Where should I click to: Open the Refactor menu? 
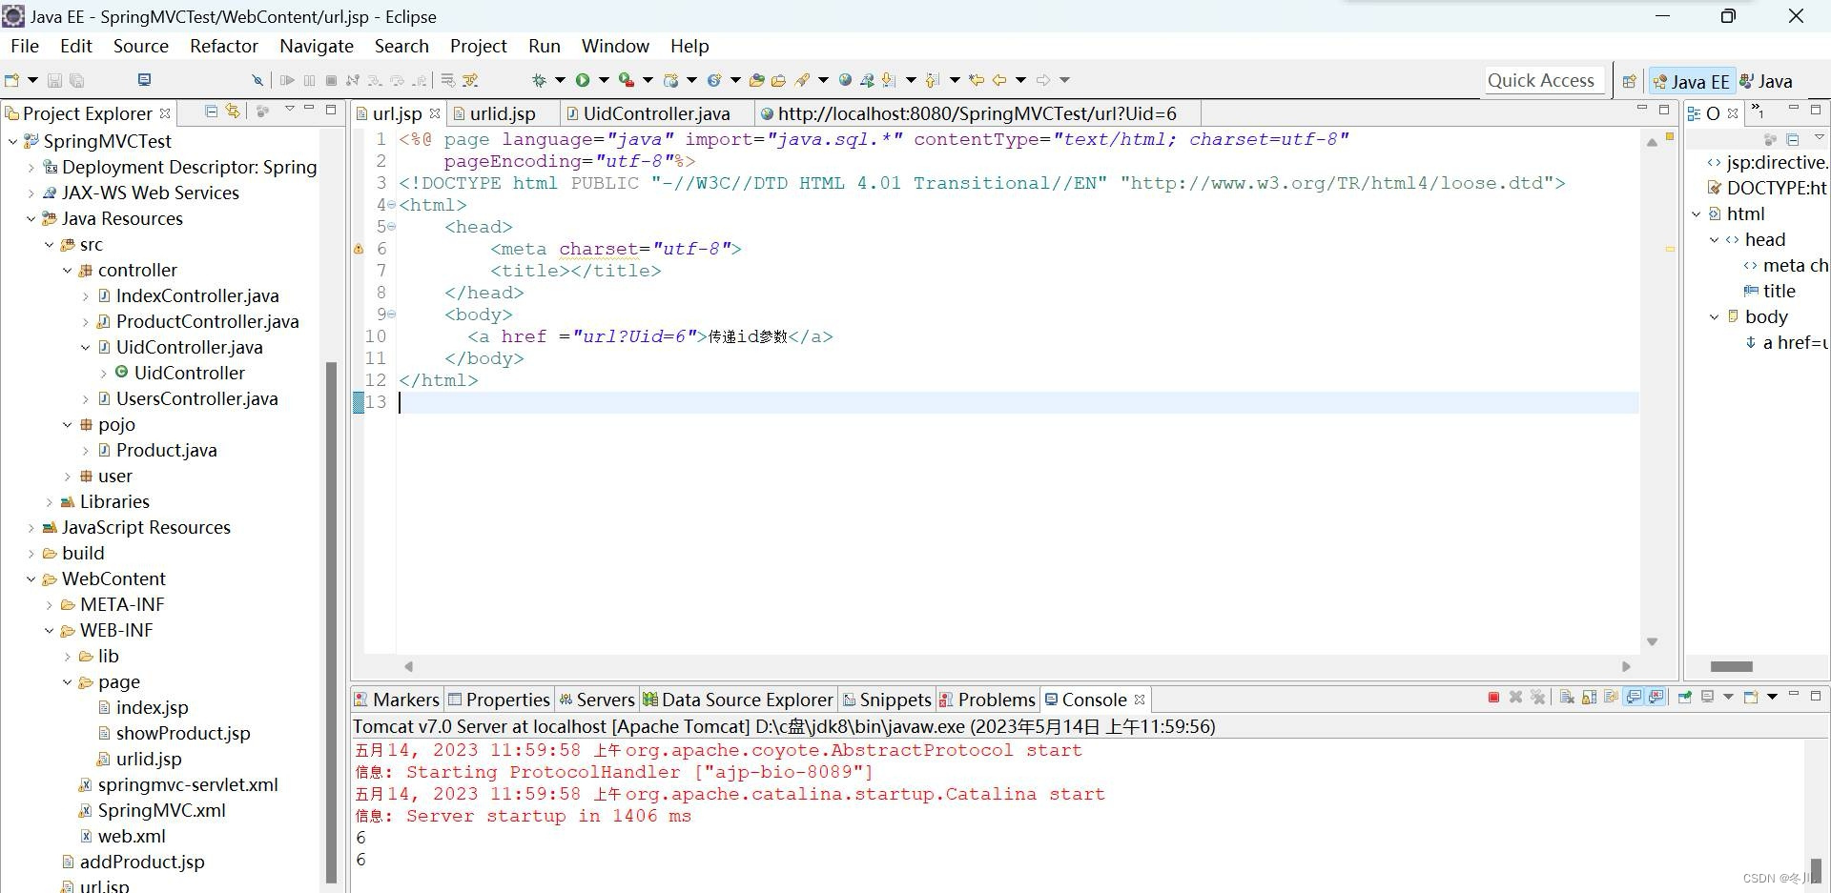pyautogui.click(x=224, y=46)
